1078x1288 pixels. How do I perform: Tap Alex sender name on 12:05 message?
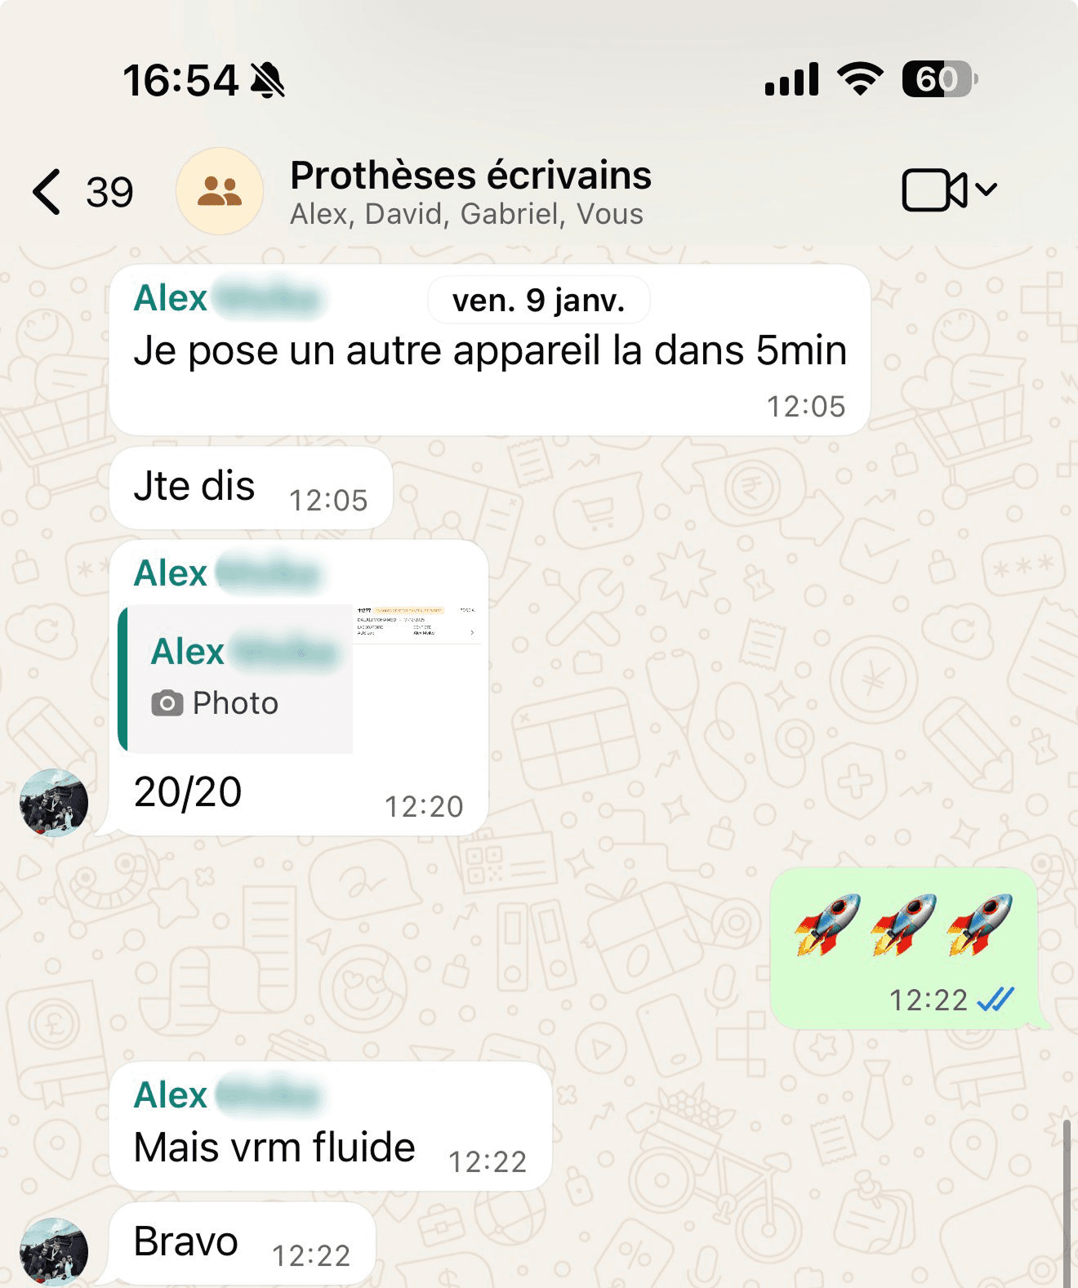[x=170, y=297]
